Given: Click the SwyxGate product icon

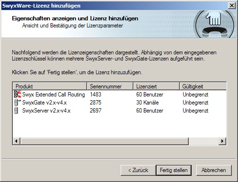Looking at the screenshot, I should [x=17, y=103].
